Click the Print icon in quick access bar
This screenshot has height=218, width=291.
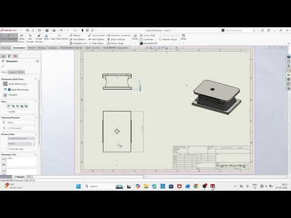(54, 30)
